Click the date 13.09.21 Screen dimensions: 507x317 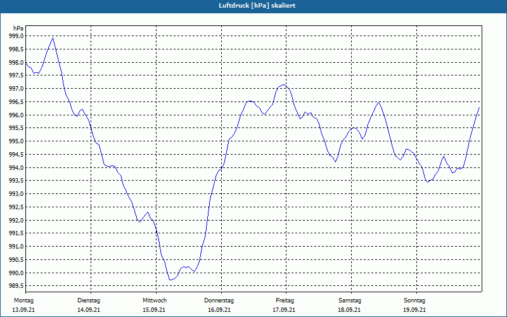(x=23, y=310)
